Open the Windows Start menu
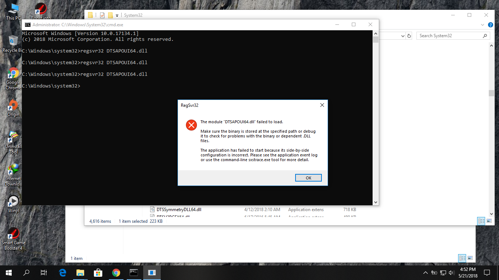The height and width of the screenshot is (280, 499). 9,272
